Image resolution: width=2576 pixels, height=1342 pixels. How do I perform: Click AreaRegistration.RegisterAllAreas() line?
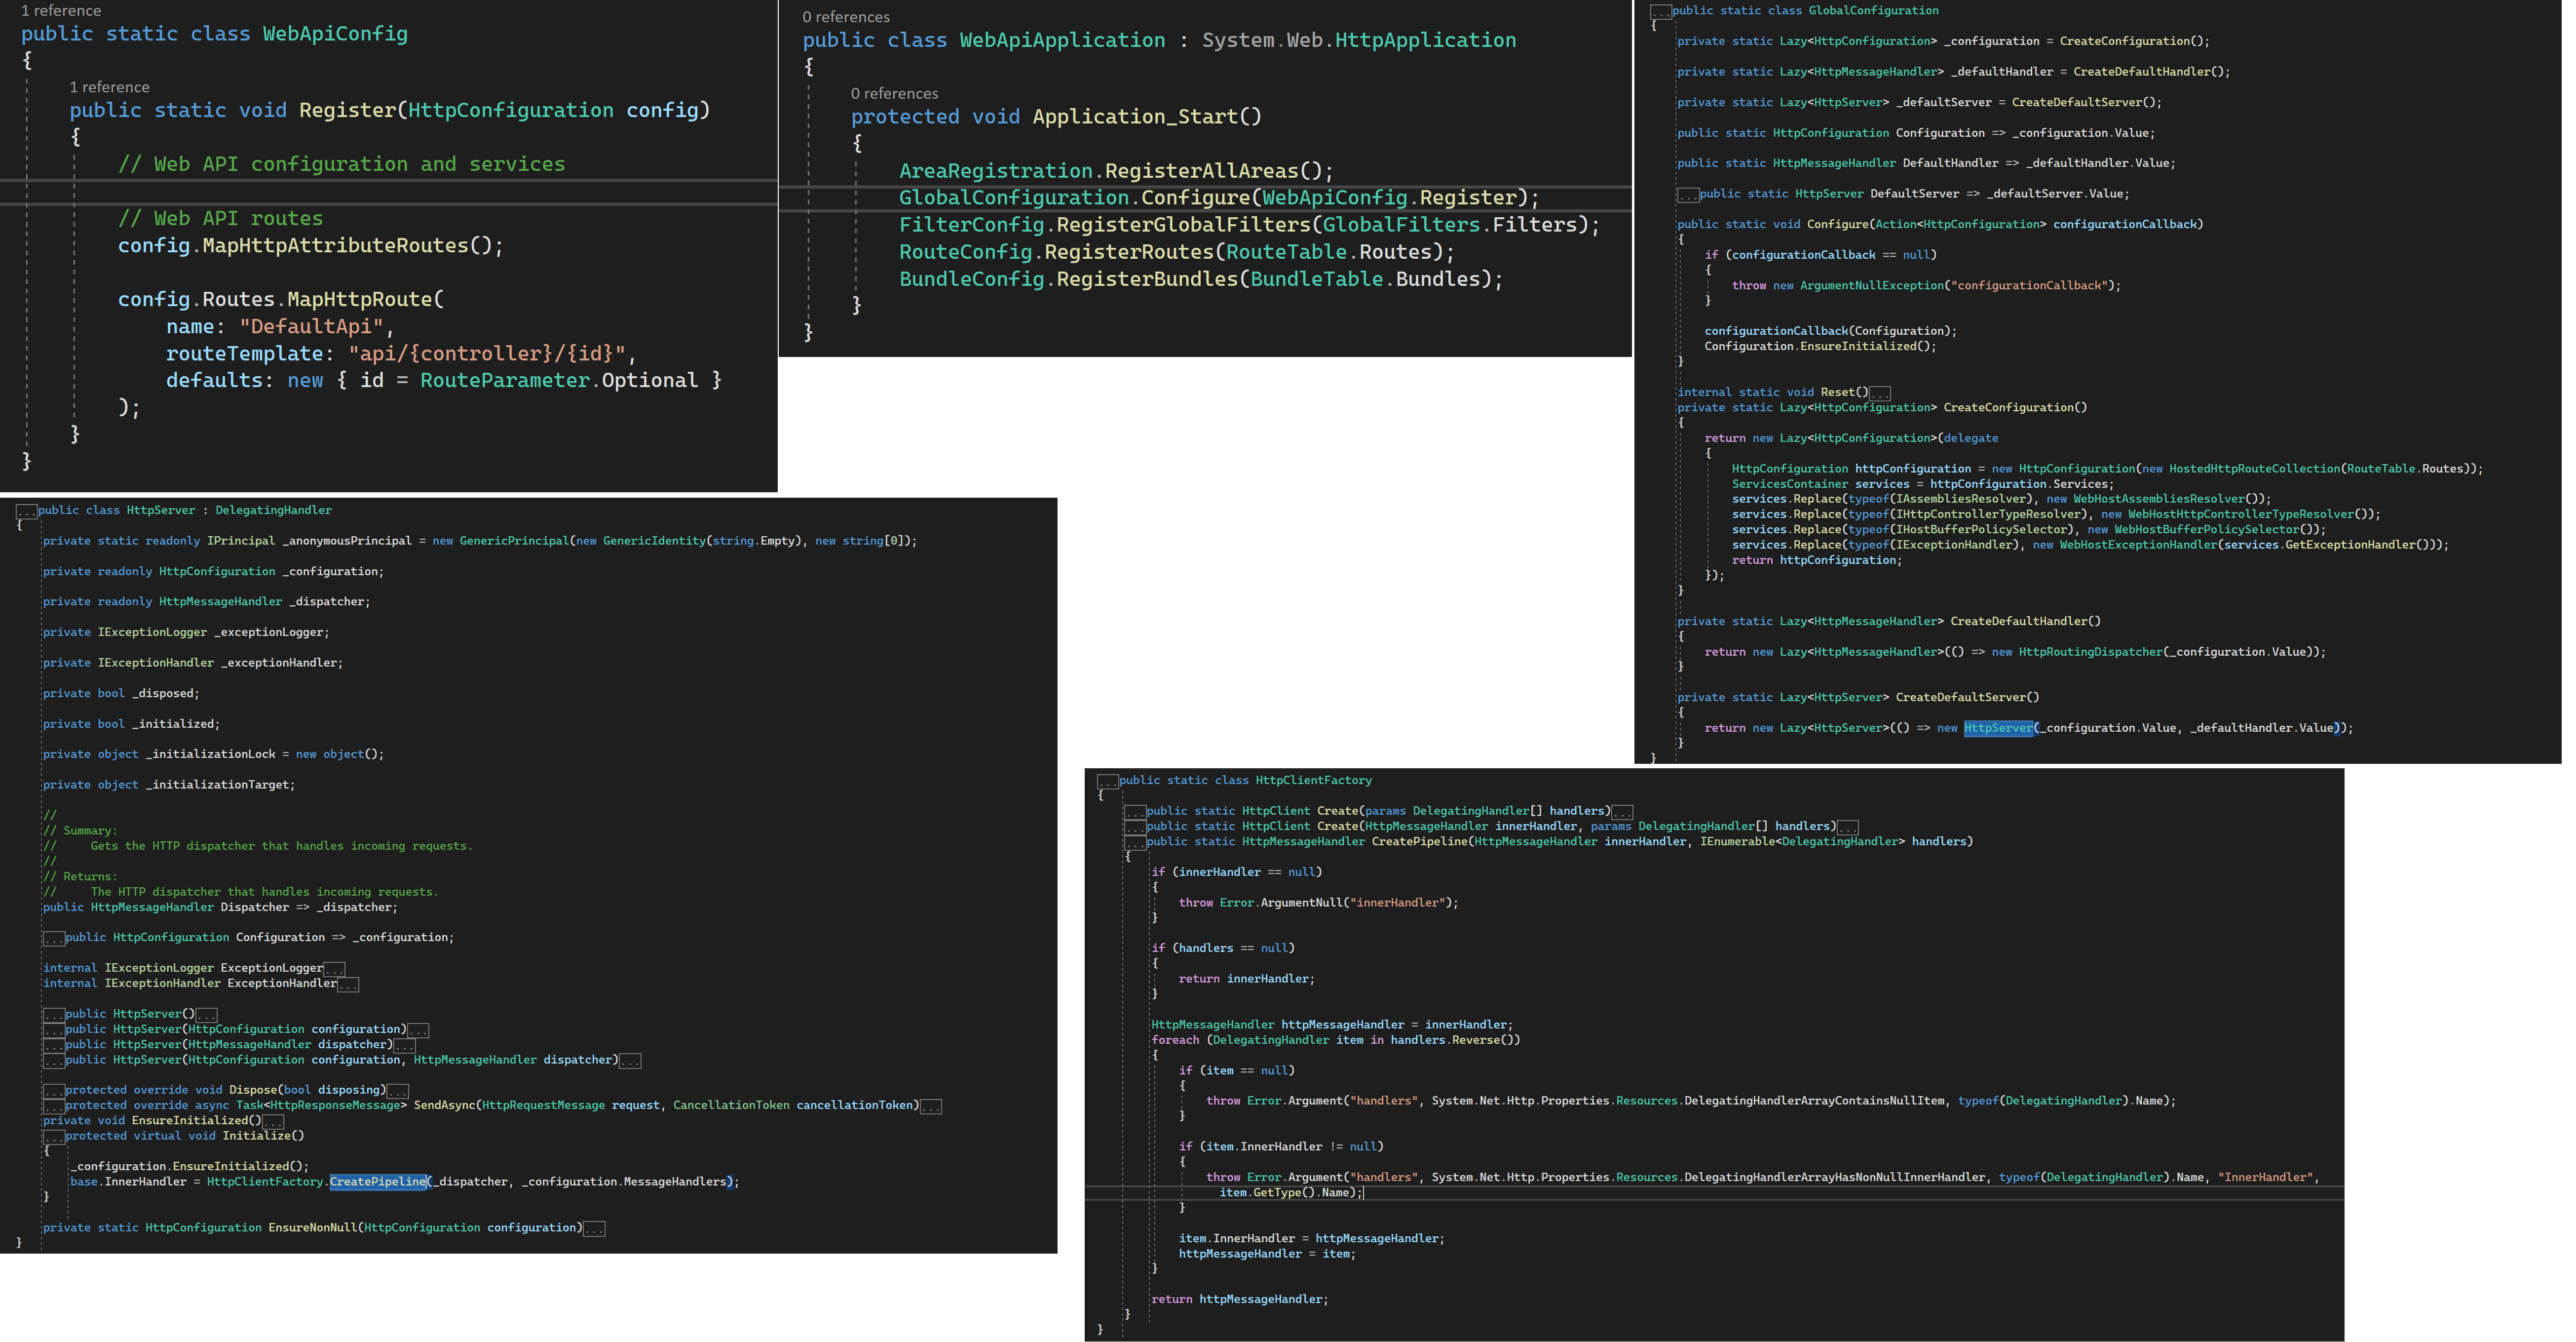(1116, 171)
